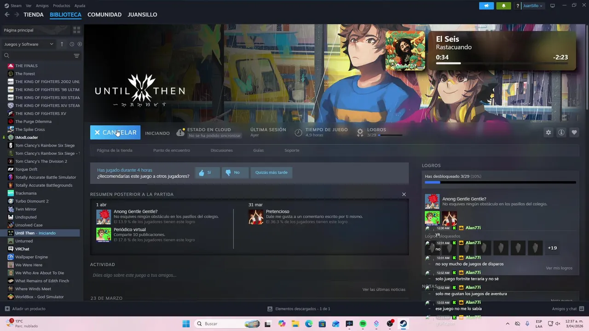Go to TIENDA tab

coord(34,15)
